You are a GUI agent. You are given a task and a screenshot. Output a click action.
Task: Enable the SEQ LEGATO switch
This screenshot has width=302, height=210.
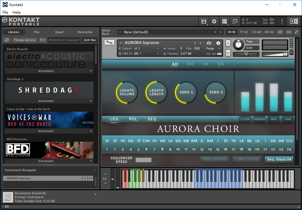click(215, 159)
